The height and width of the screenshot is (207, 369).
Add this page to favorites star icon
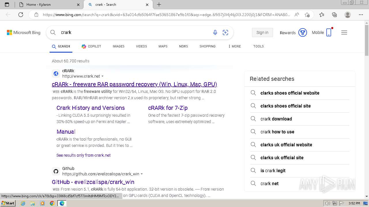307,15
